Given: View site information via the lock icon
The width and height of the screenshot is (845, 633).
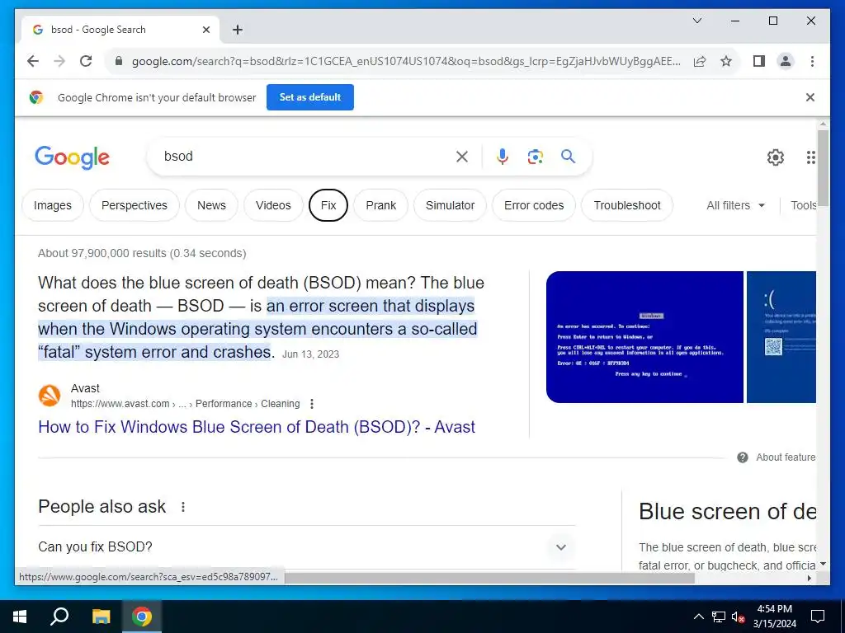Looking at the screenshot, I should (x=119, y=61).
